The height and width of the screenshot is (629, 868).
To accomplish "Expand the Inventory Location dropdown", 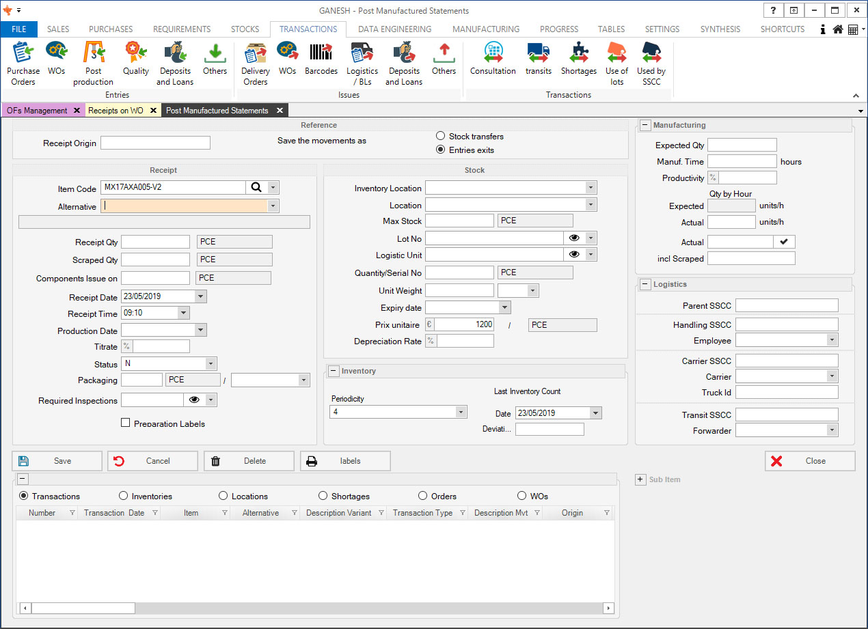I will (x=590, y=188).
